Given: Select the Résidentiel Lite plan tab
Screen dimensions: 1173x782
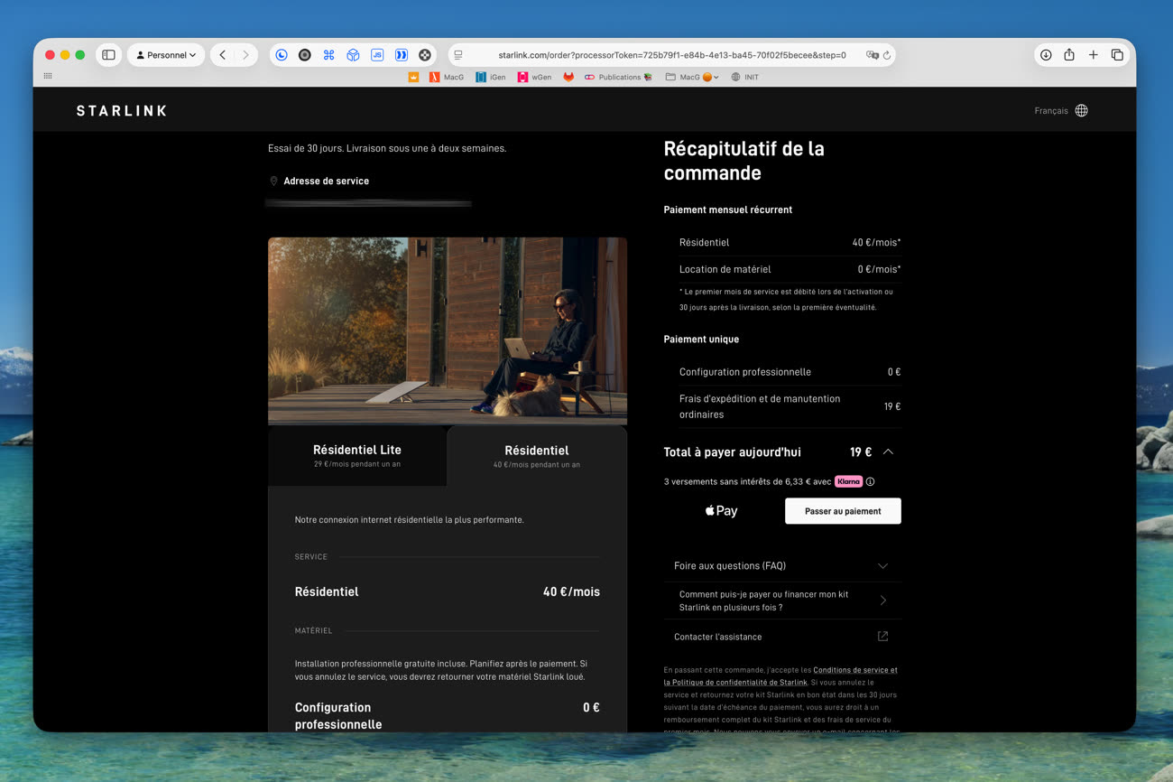Looking at the screenshot, I should pyautogui.click(x=357, y=456).
